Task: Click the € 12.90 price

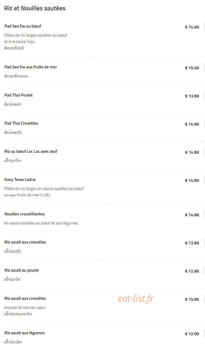Action: pyautogui.click(x=192, y=271)
